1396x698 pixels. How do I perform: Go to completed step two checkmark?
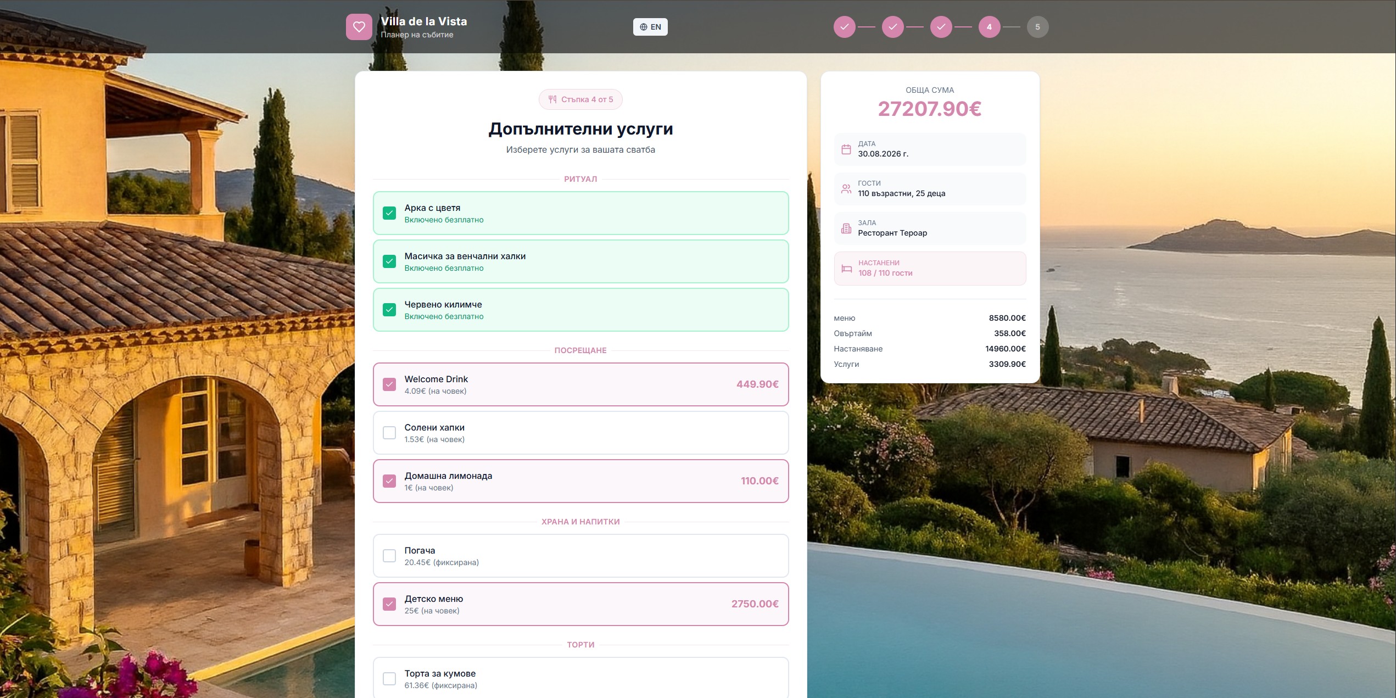click(x=893, y=27)
